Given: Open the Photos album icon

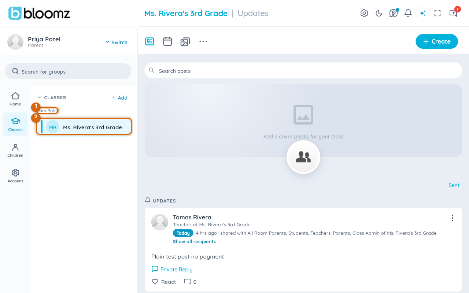Looking at the screenshot, I should (x=185, y=41).
